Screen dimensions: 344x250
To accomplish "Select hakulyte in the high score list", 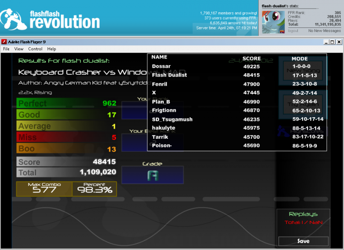I will (163, 128).
